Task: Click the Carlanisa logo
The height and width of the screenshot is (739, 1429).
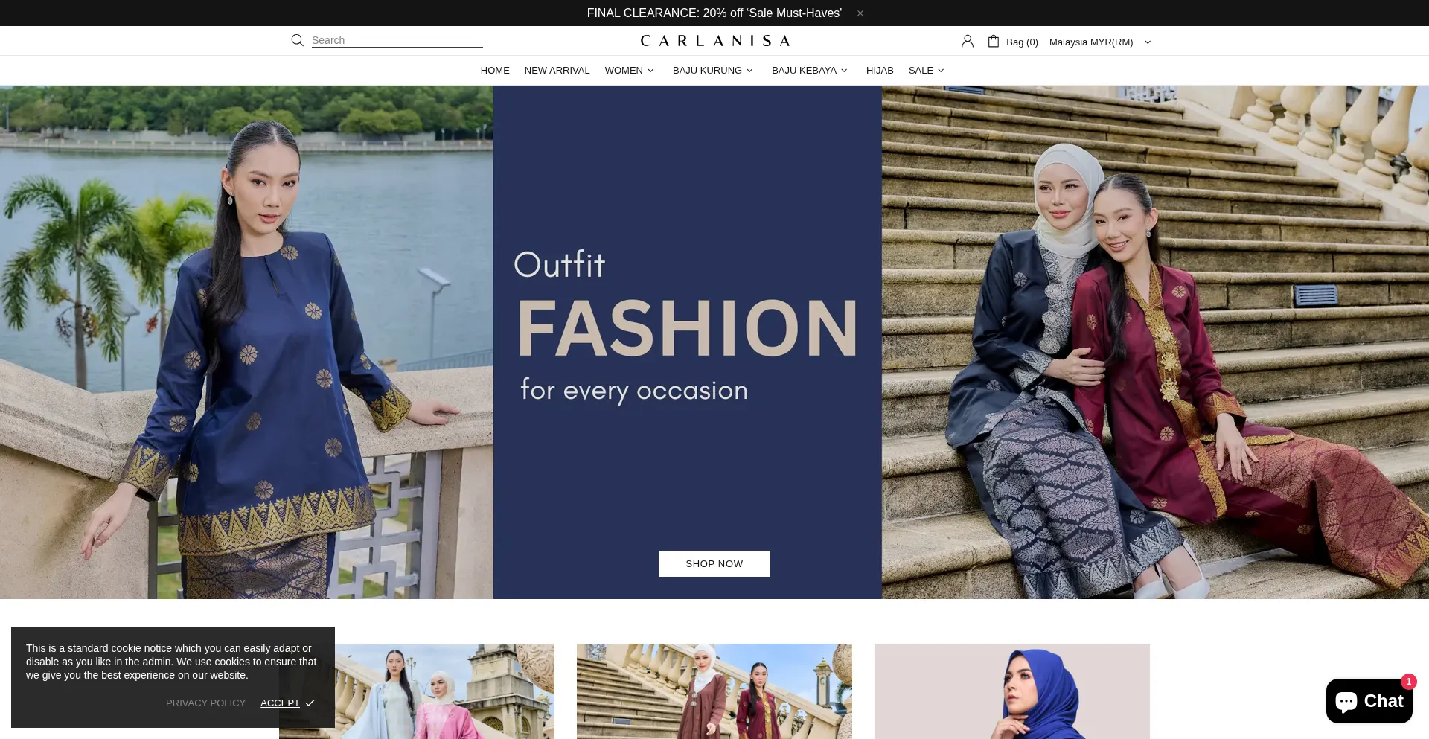Action: [714, 41]
